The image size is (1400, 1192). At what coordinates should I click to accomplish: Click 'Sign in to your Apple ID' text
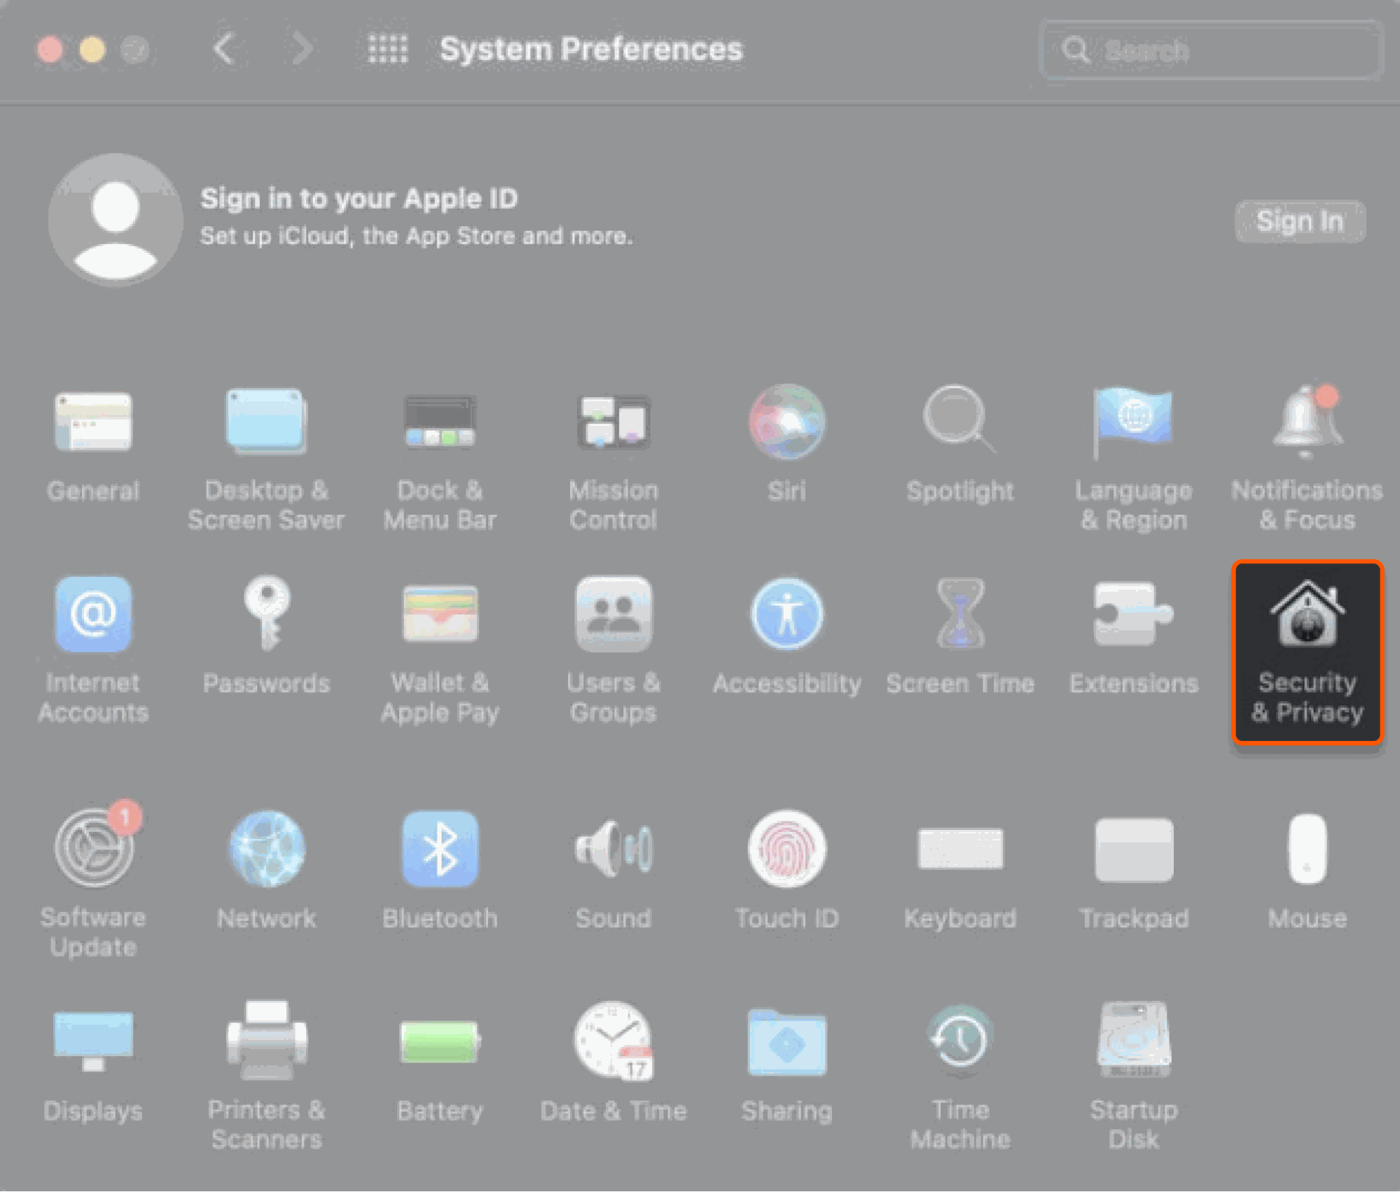point(359,199)
